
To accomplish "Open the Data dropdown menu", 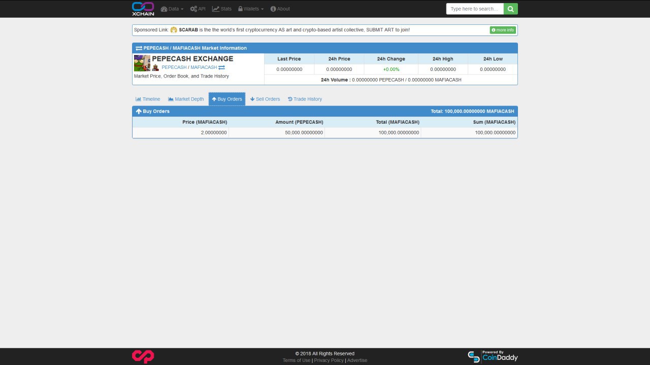I will [172, 9].
